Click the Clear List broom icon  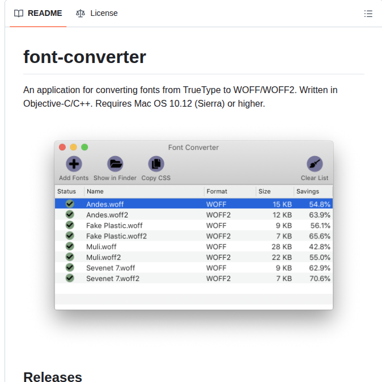point(315,163)
